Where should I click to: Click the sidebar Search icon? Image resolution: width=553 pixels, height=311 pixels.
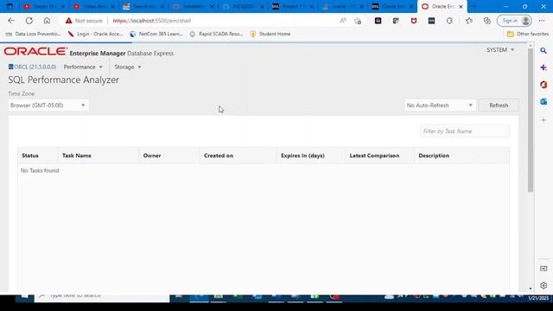pos(543,51)
